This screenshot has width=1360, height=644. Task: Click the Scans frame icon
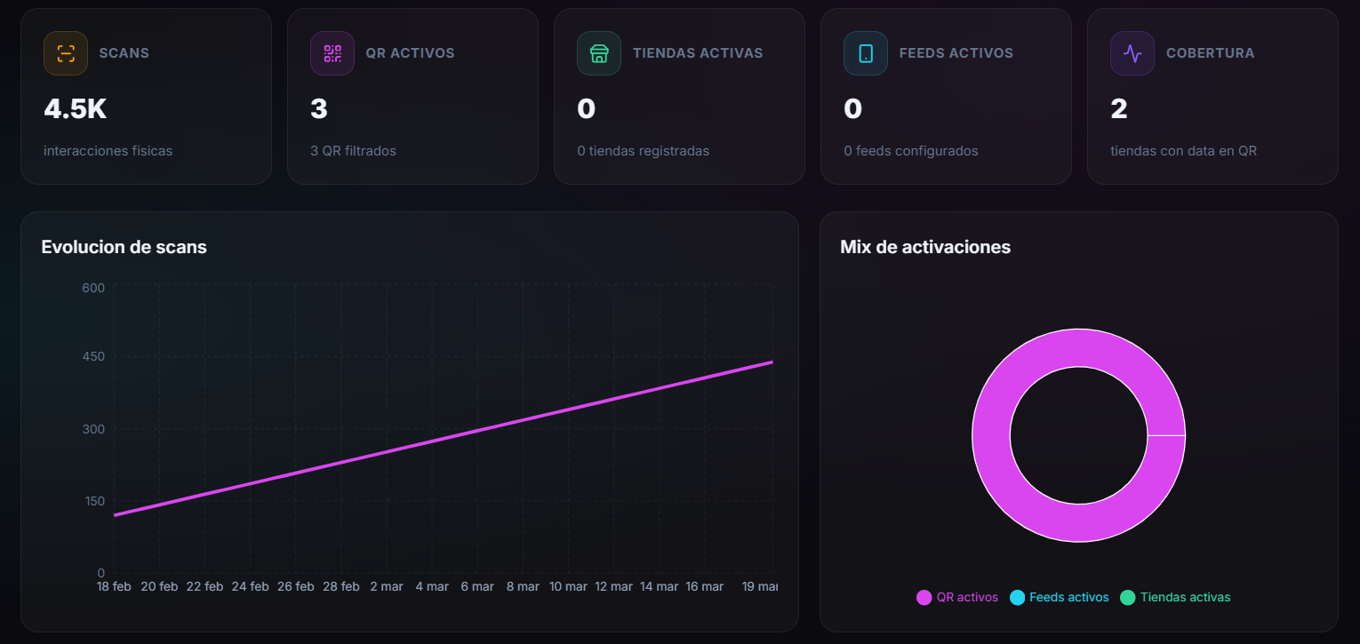(x=65, y=53)
